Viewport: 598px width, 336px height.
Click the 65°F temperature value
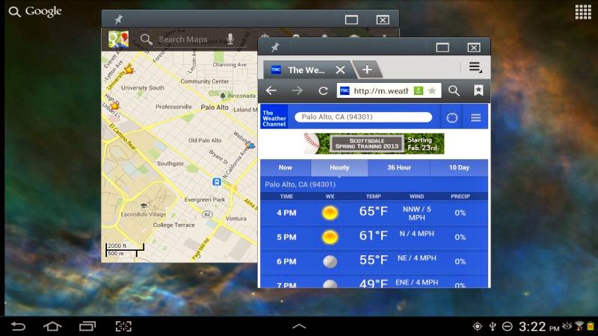click(x=373, y=211)
